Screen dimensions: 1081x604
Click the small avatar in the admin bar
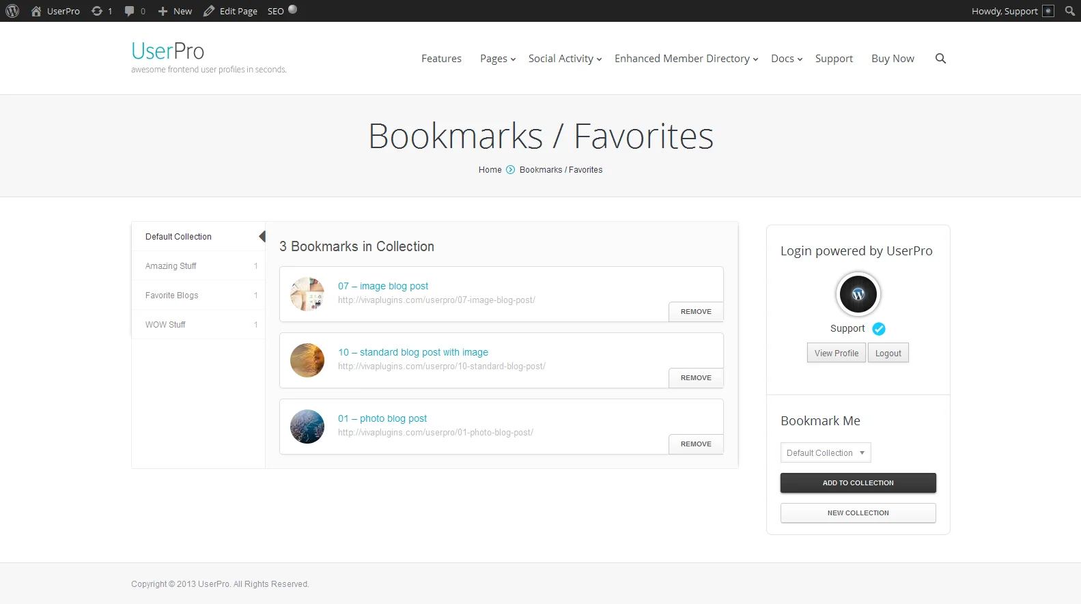(1048, 11)
